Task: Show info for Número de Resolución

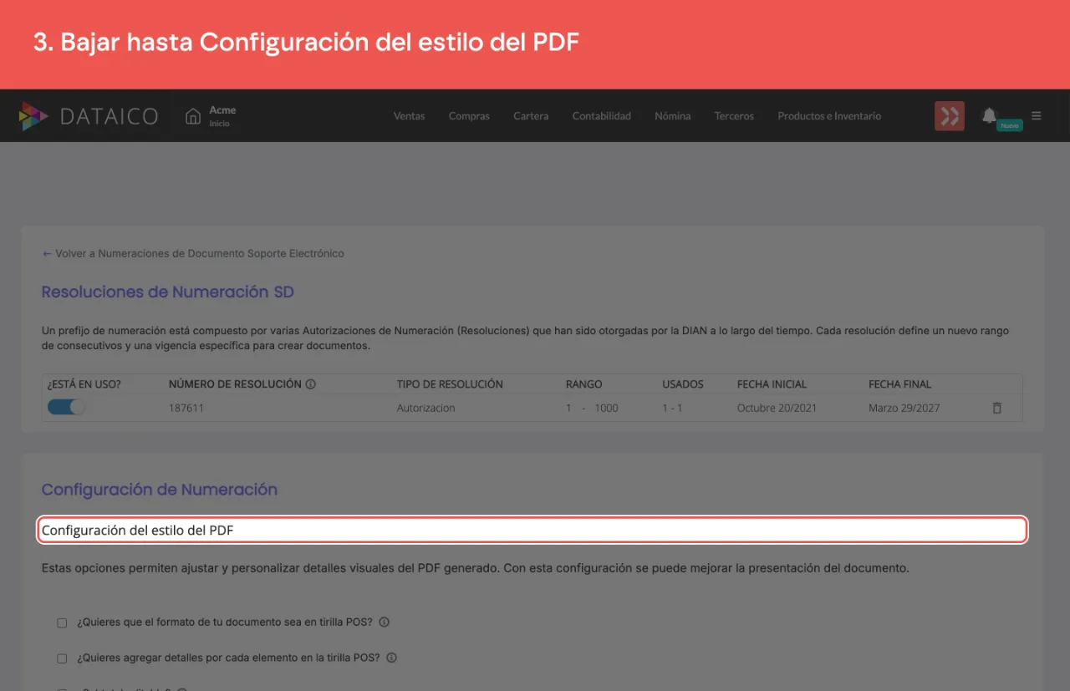Action: 310,384
